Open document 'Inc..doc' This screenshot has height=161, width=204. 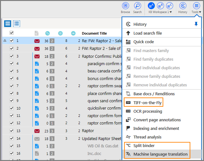coord(94,154)
